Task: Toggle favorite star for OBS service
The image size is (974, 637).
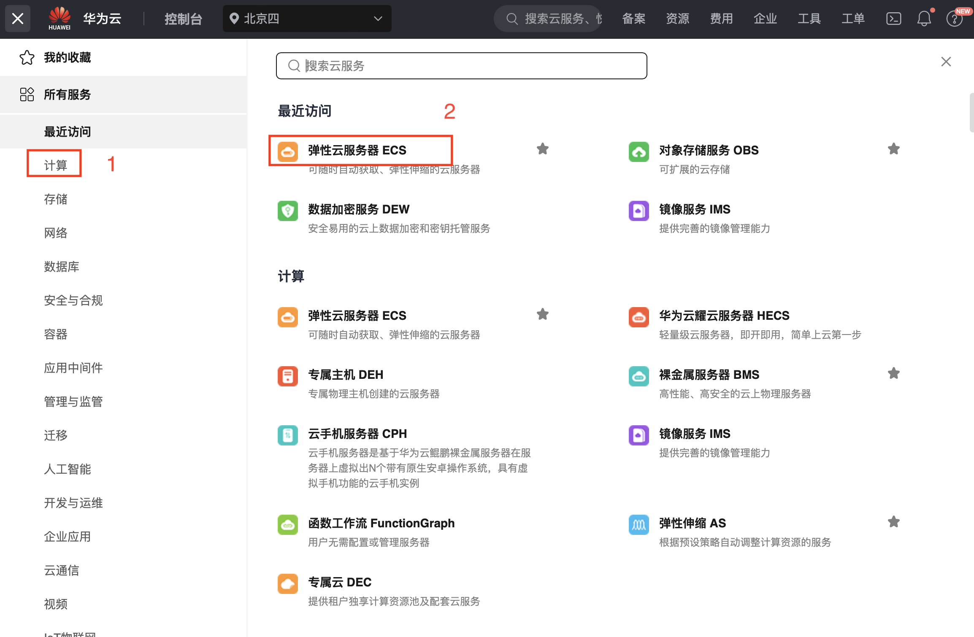Action: coord(893,149)
